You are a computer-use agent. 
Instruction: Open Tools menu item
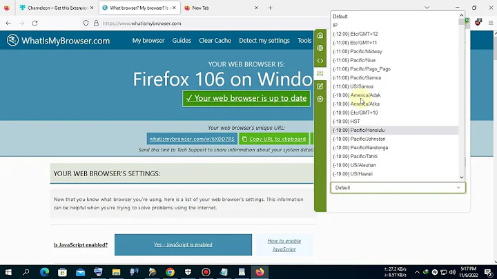pyautogui.click(x=304, y=41)
